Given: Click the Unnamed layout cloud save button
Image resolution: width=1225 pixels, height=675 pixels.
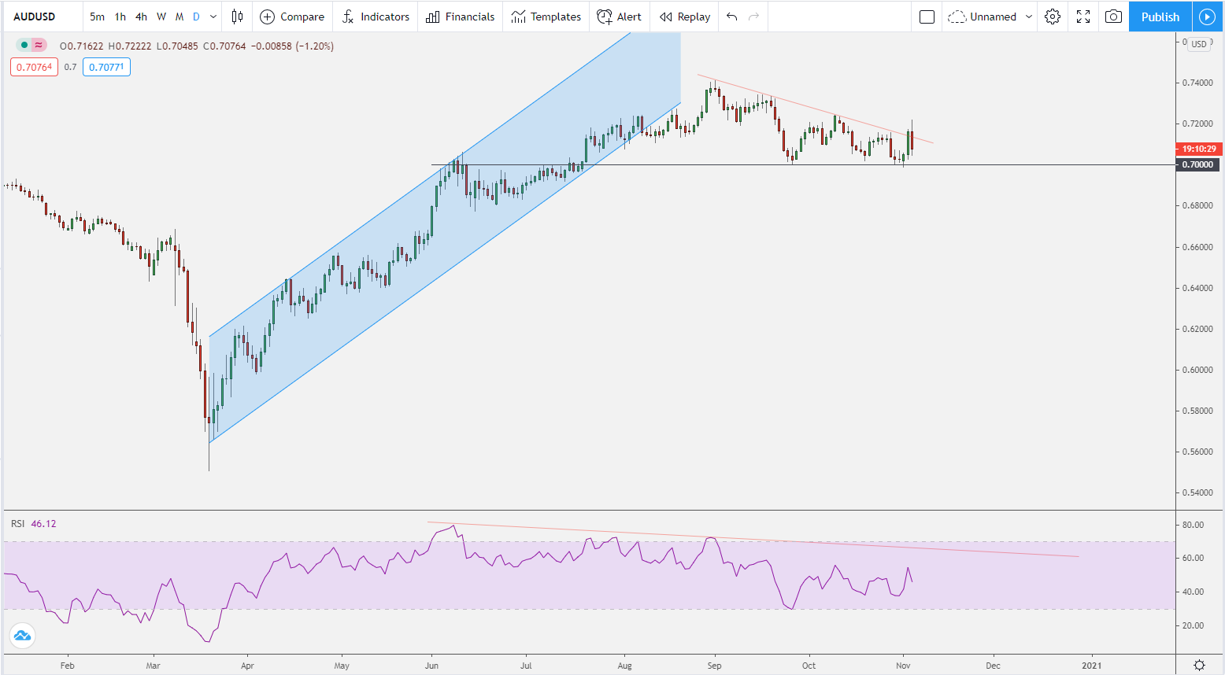Looking at the screenshot, I should point(983,17).
